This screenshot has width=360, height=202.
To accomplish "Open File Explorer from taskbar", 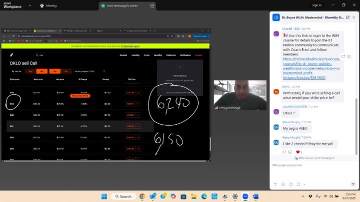I will click(194, 197).
